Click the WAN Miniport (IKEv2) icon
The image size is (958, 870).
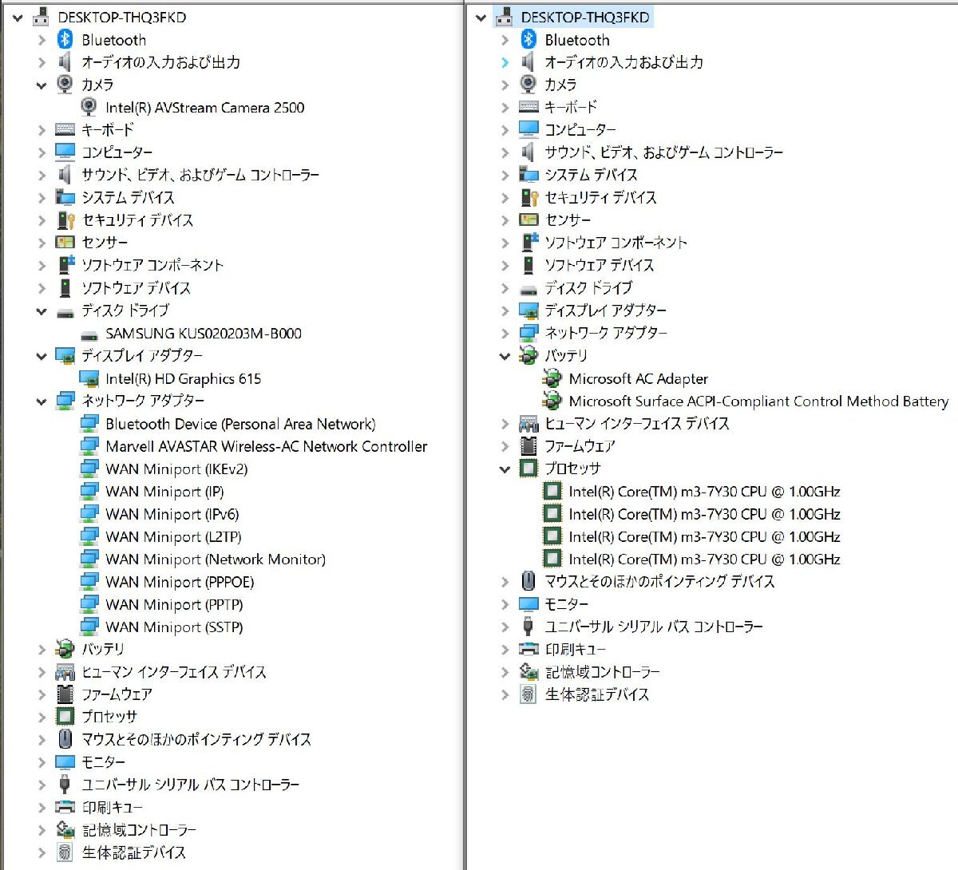[89, 469]
